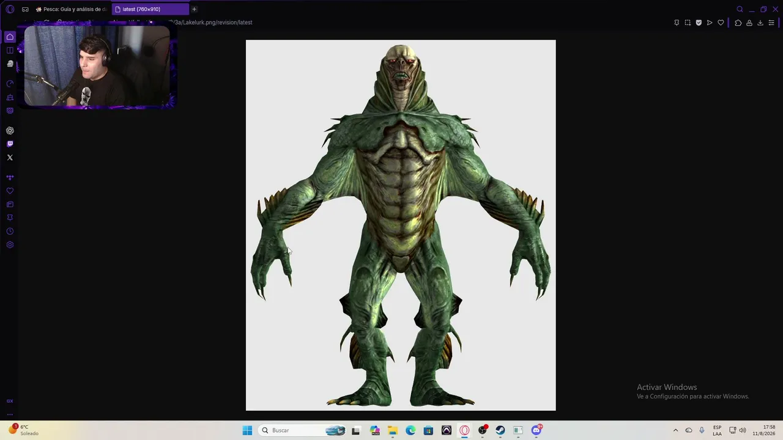Viewport: 783px width, 440px height.
Task: Click the Buscar taskbar search box
Action: coord(303,430)
